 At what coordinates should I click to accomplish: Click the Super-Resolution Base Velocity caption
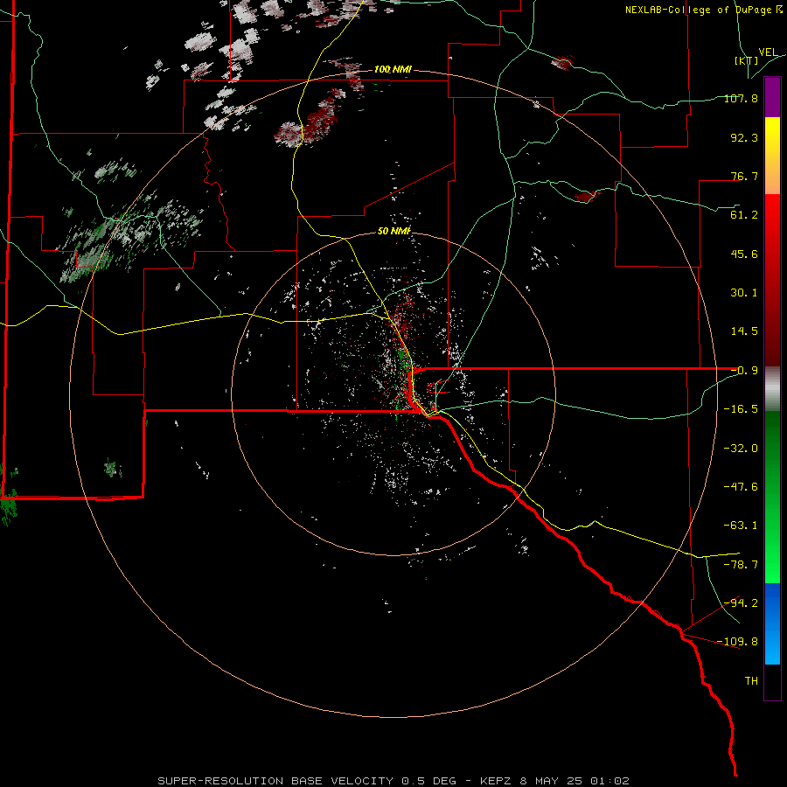pyautogui.click(x=393, y=781)
